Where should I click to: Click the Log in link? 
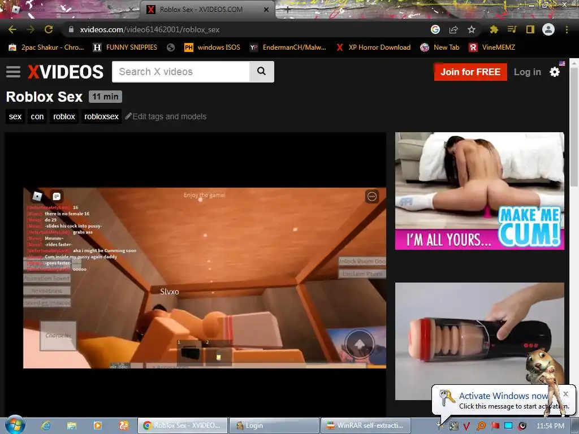tap(528, 72)
